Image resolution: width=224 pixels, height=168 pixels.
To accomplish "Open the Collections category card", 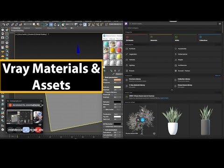I will pyautogui.click(x=210, y=38).
